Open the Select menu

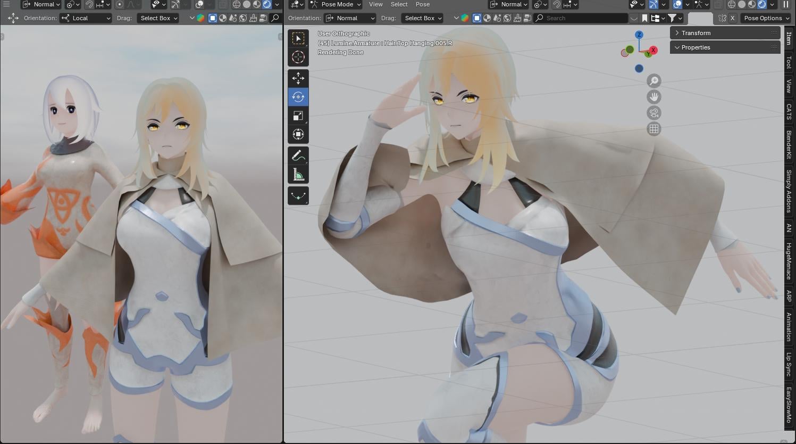tap(399, 4)
